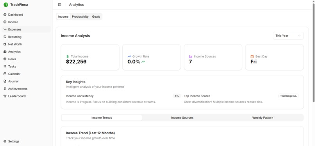
Task: Click the green arrow next to 0.0%
Action: (x=143, y=62)
